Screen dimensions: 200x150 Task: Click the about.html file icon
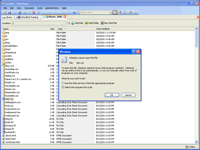click(x=4, y=135)
